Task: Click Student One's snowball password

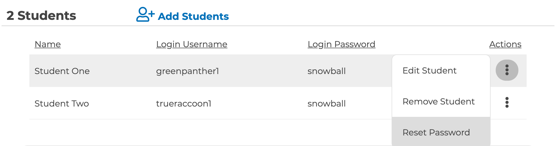Action: [x=326, y=71]
